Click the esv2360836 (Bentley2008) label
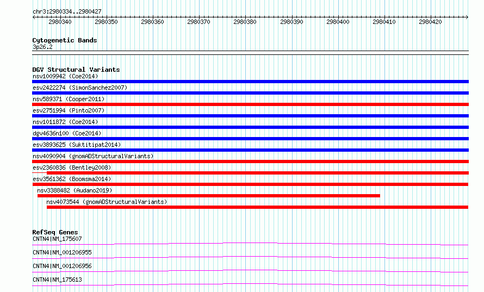The width and height of the screenshot is (484, 292). tap(72, 167)
